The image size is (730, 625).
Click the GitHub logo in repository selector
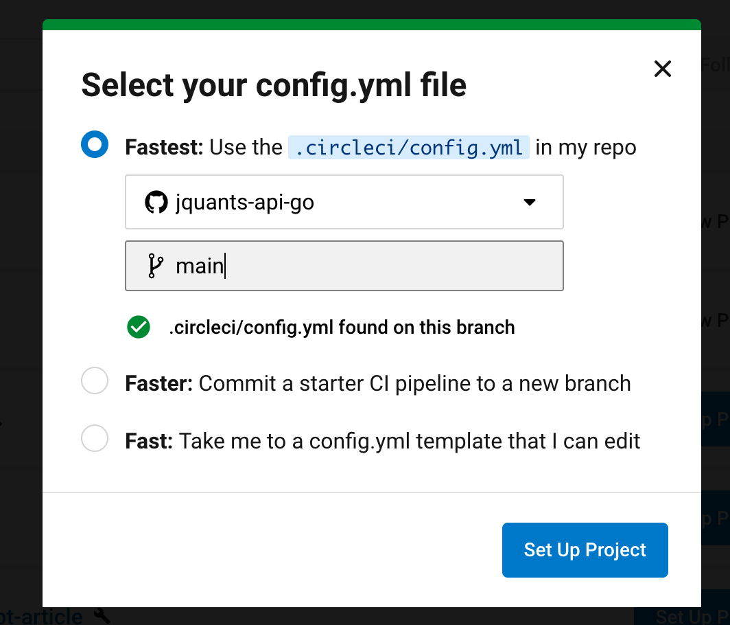(156, 203)
